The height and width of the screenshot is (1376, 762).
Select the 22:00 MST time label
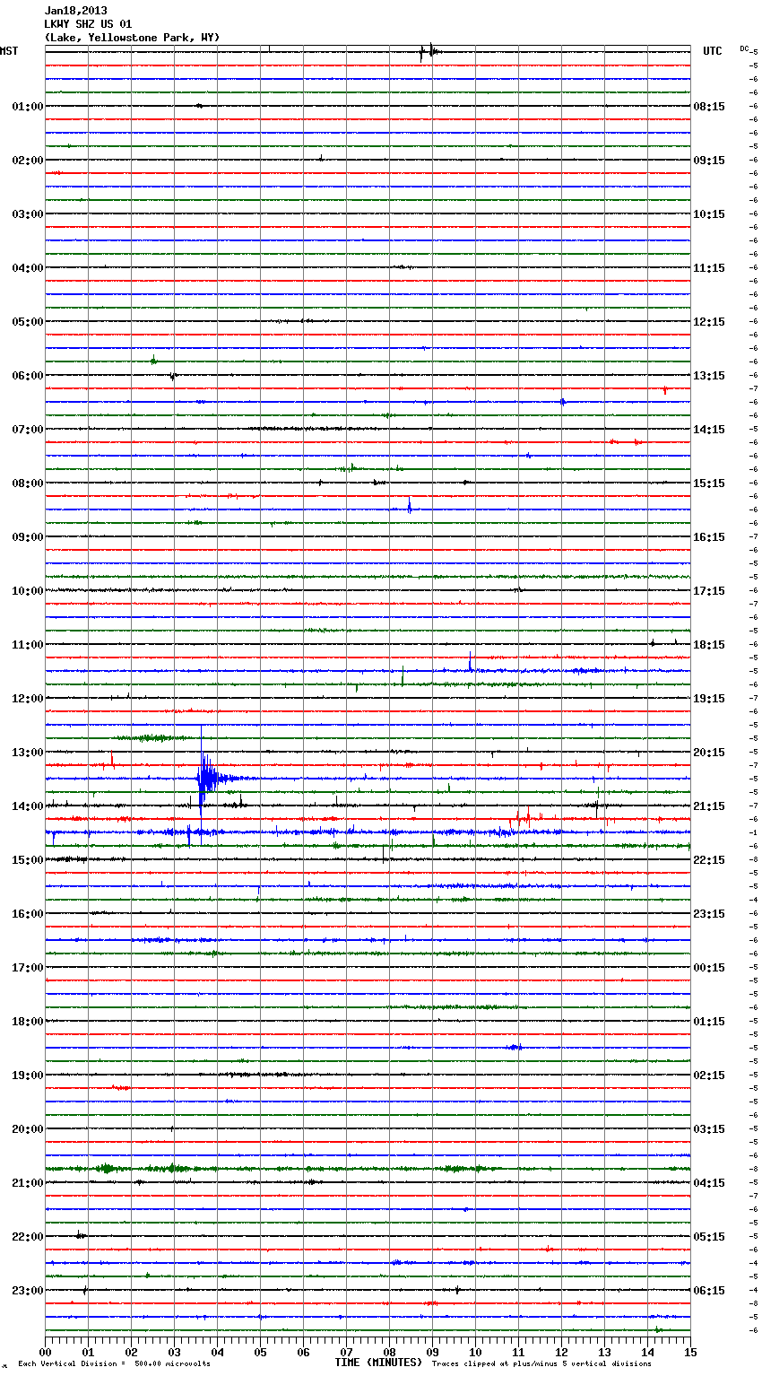tap(28, 1237)
